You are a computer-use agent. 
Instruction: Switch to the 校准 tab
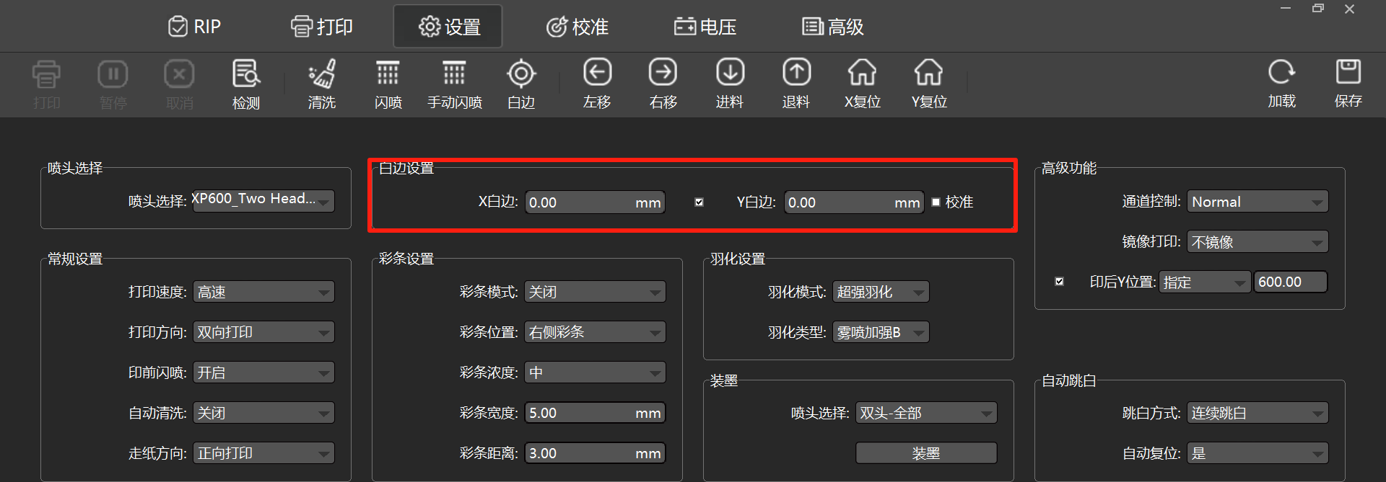pyautogui.click(x=577, y=27)
